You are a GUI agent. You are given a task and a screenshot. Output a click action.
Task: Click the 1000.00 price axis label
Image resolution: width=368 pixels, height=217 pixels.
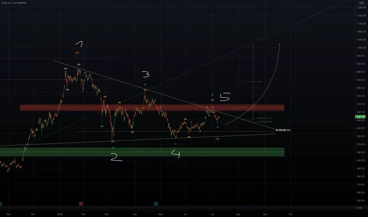pos(361,48)
